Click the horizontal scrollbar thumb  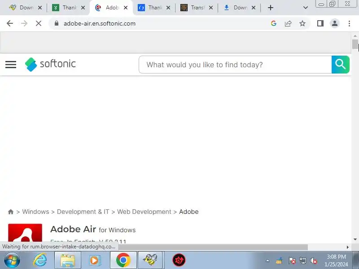213,247
